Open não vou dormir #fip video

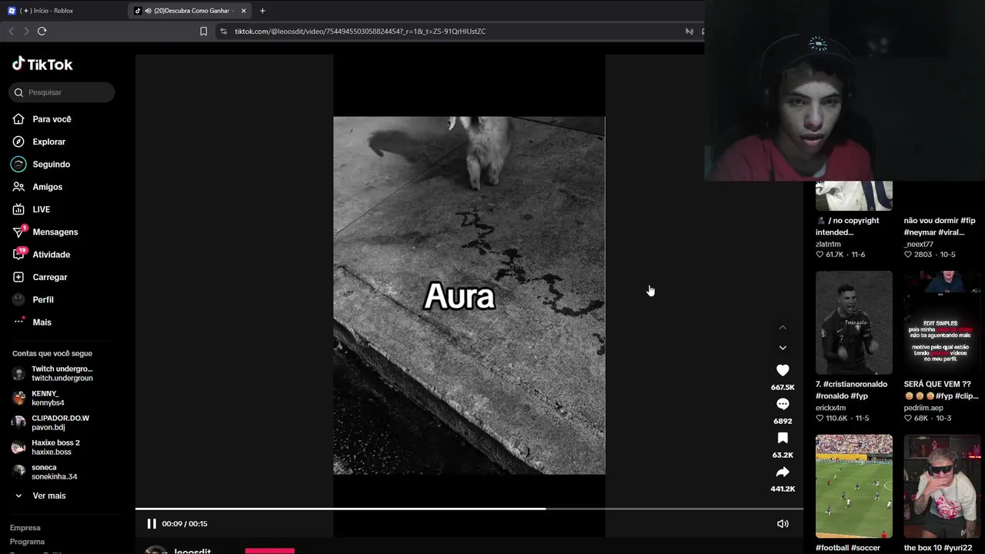940,226
